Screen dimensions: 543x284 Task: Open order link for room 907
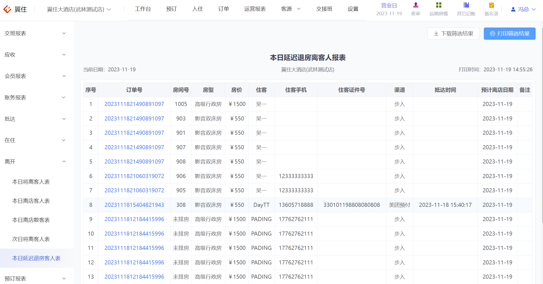tap(134, 147)
